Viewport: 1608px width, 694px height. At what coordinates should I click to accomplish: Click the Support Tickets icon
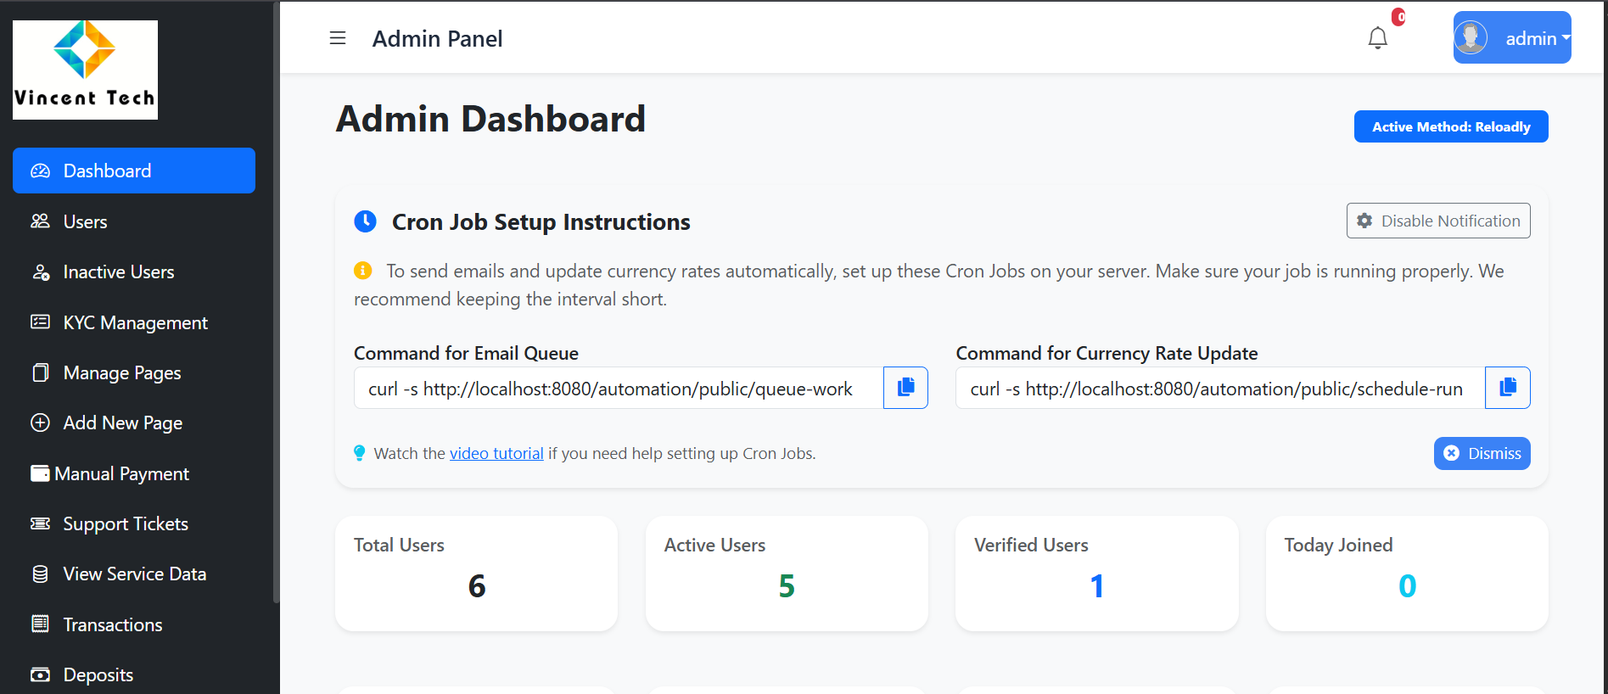(x=40, y=523)
